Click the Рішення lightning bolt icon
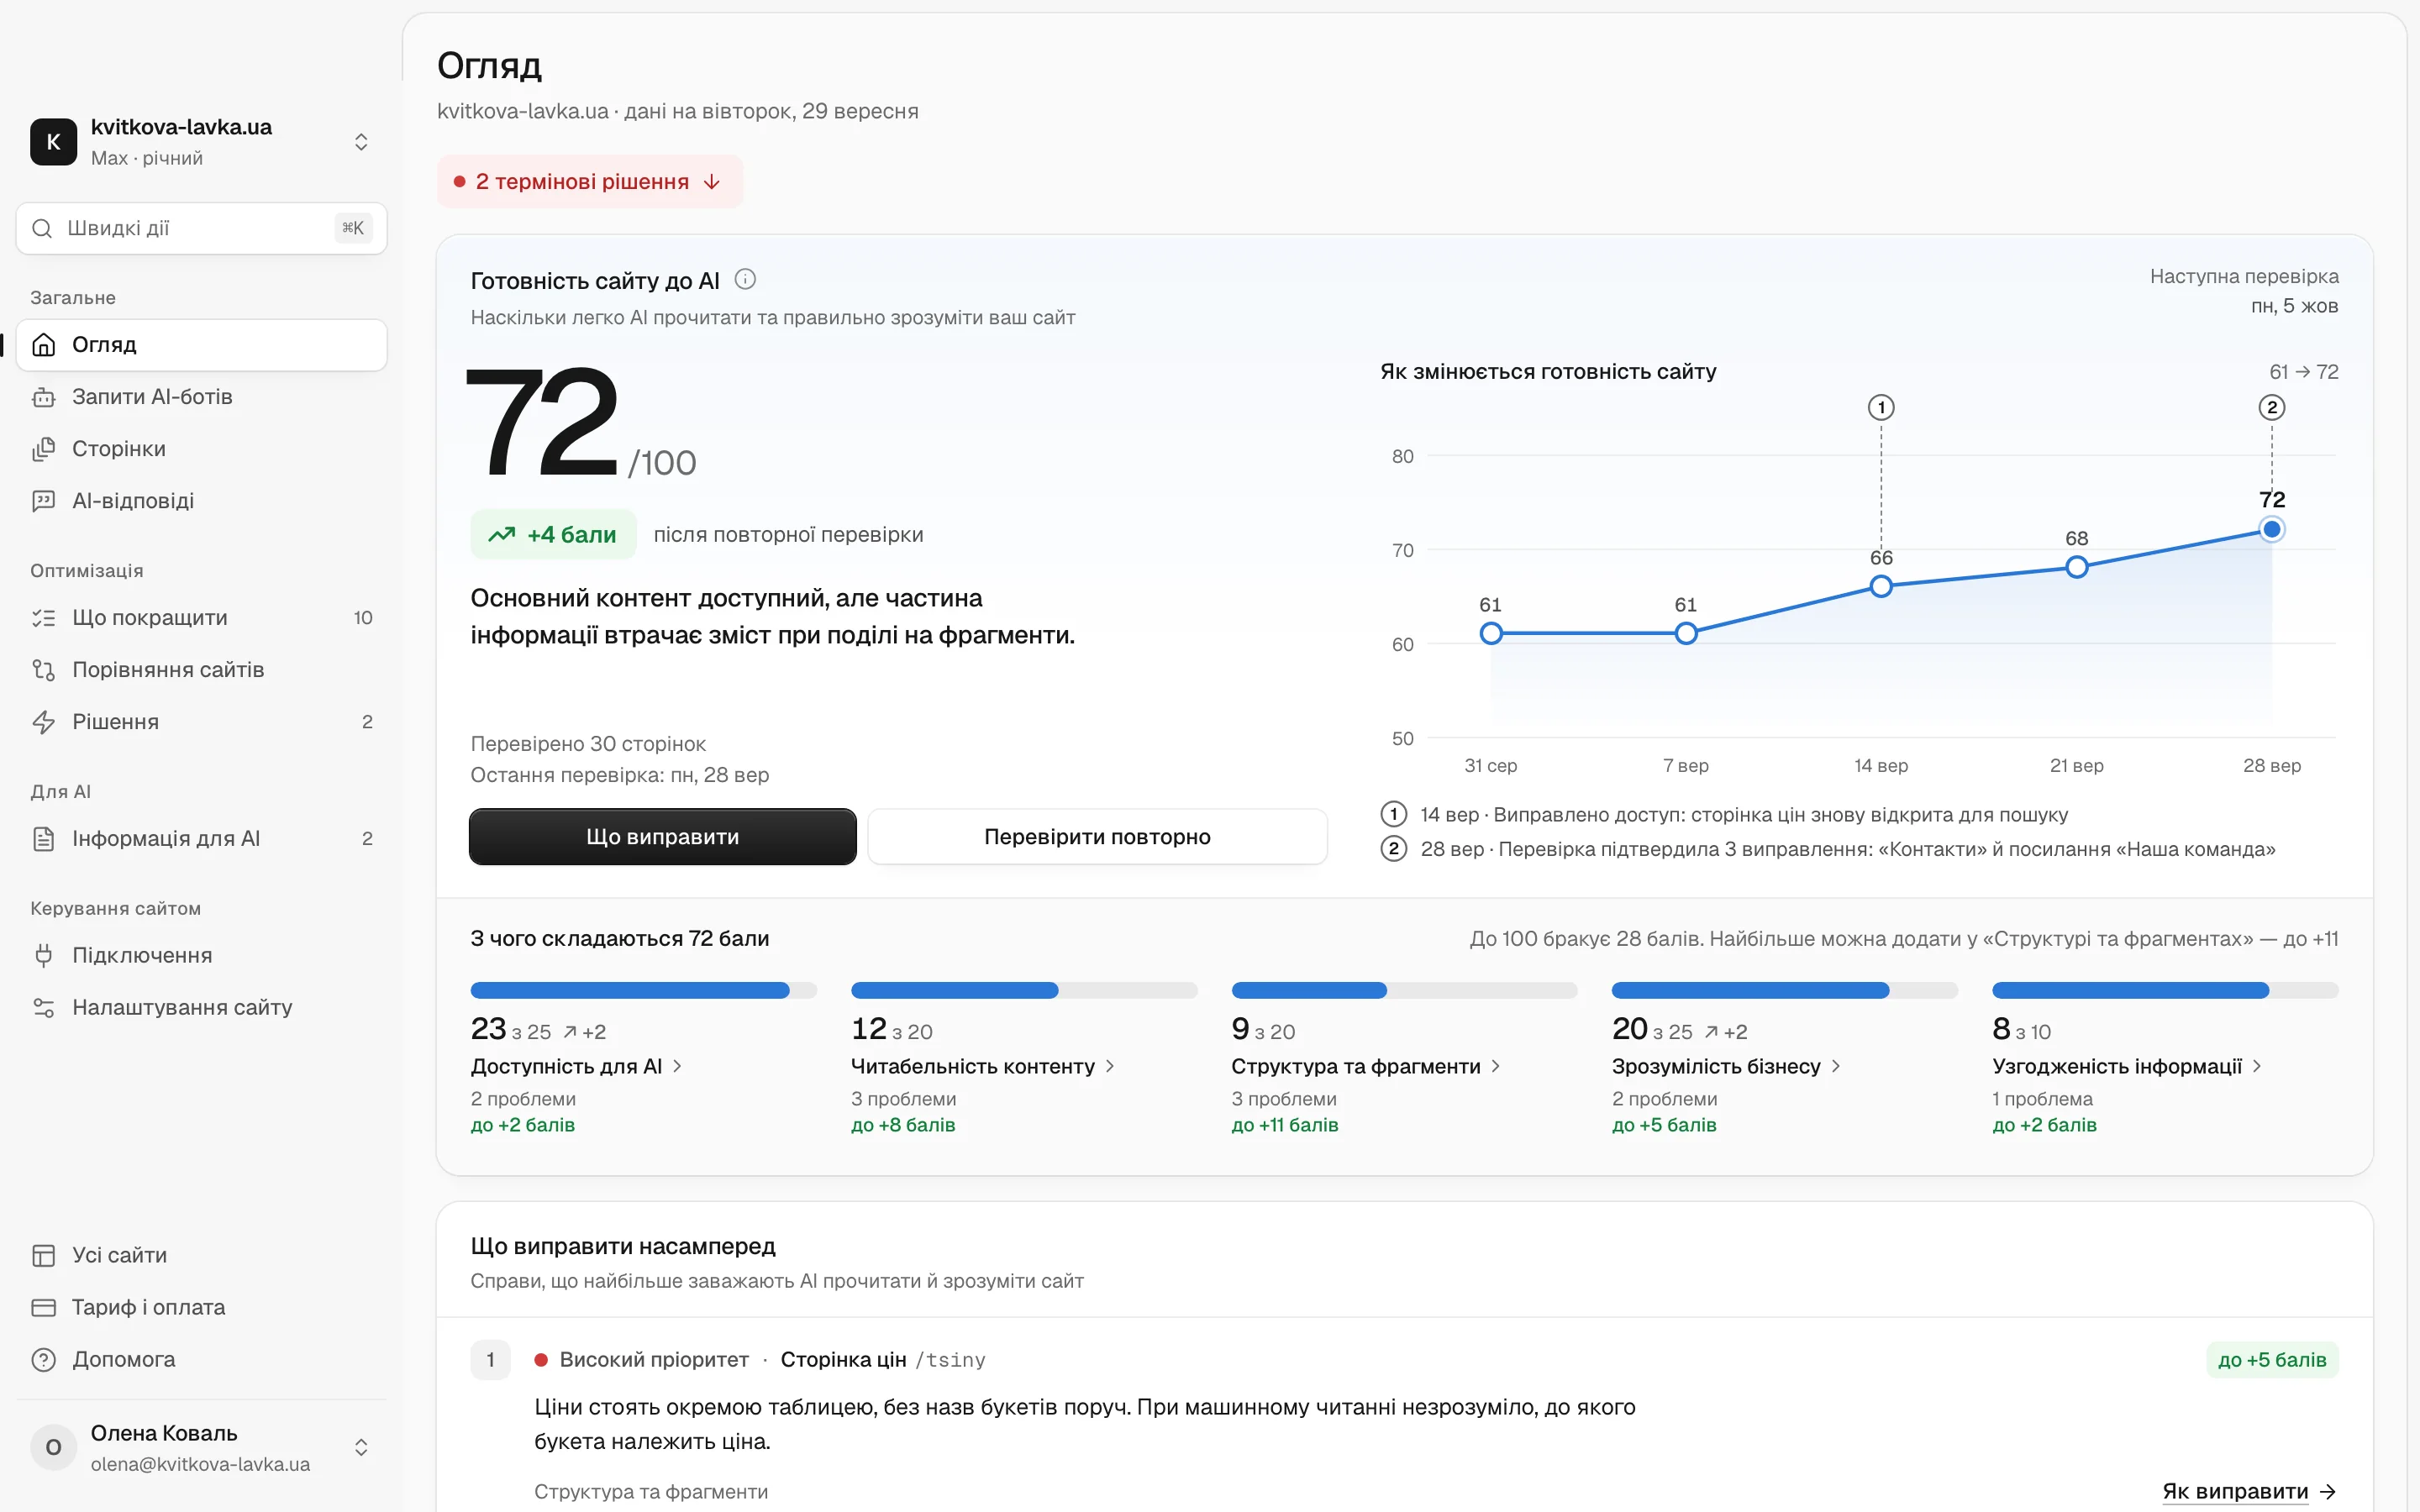2420x1512 pixels. [x=43, y=722]
